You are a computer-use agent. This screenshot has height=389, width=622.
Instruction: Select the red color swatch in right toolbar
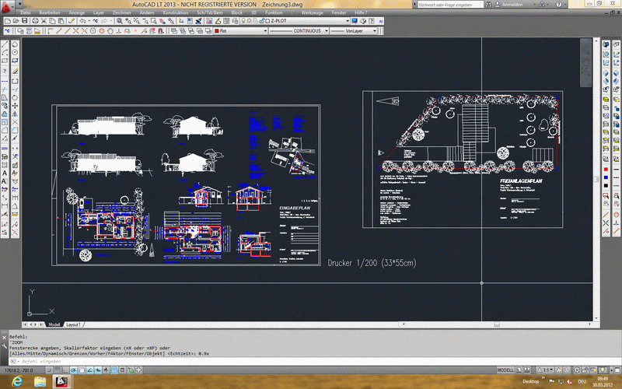click(606, 170)
